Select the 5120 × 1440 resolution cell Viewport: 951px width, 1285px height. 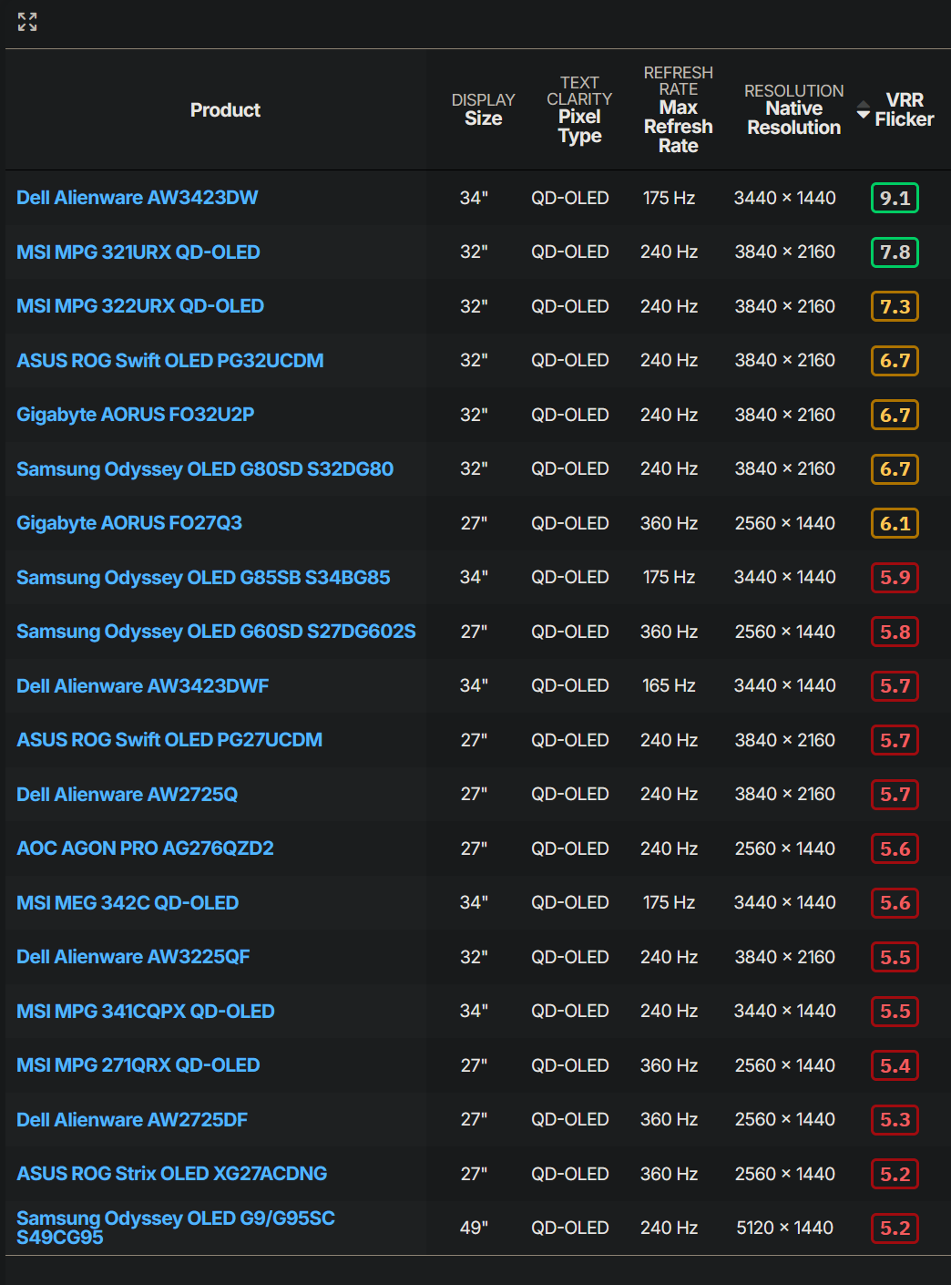(785, 1228)
